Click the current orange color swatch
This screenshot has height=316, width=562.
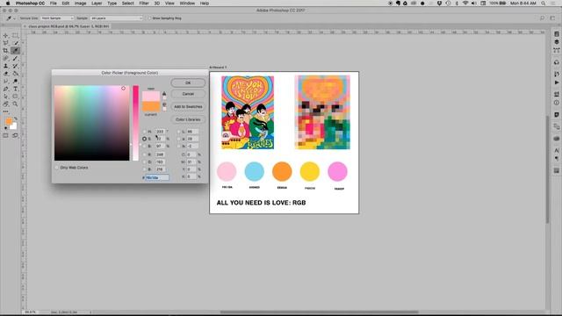(x=151, y=106)
